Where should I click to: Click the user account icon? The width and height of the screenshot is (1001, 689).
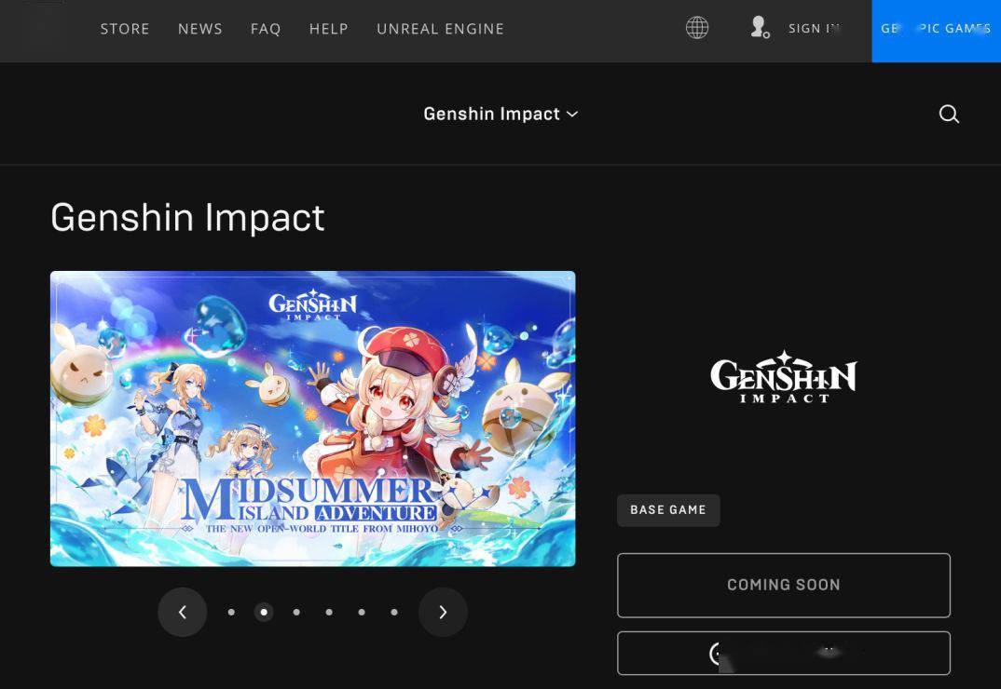(760, 27)
